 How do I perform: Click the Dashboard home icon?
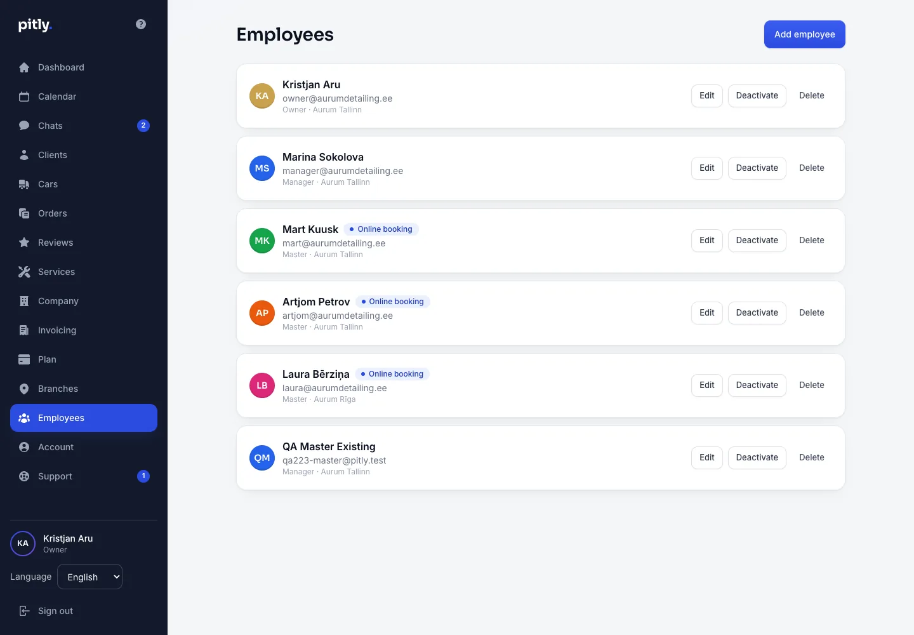coord(24,67)
